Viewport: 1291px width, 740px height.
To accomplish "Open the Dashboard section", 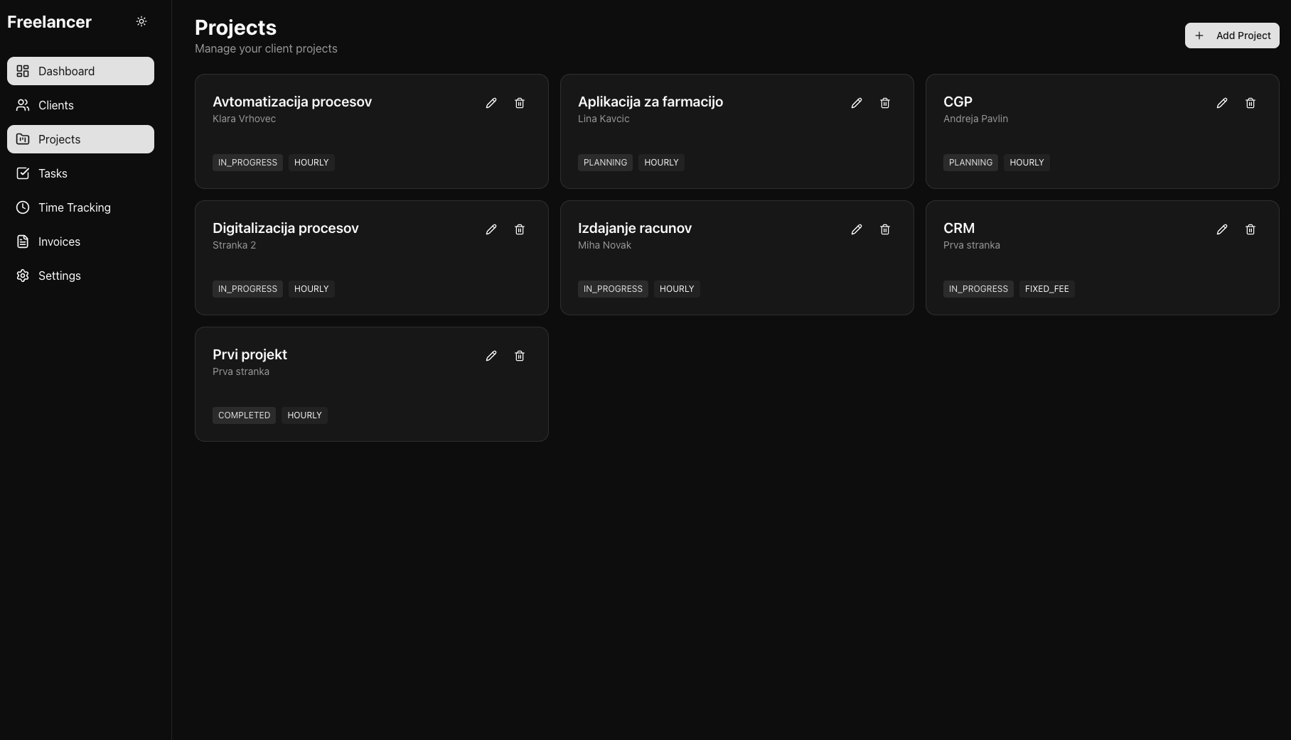I will click(x=80, y=71).
